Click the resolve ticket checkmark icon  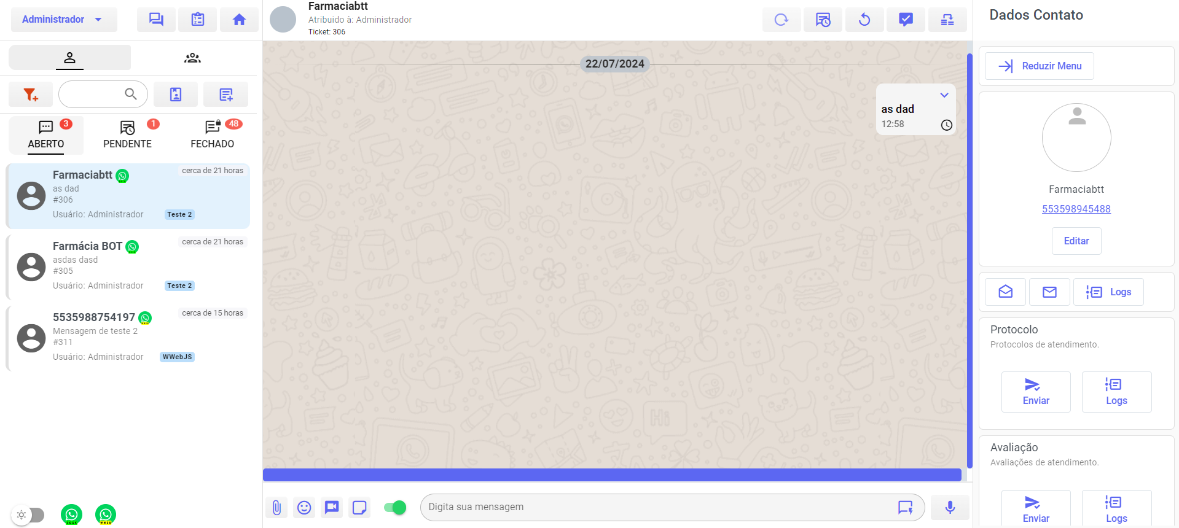906,20
